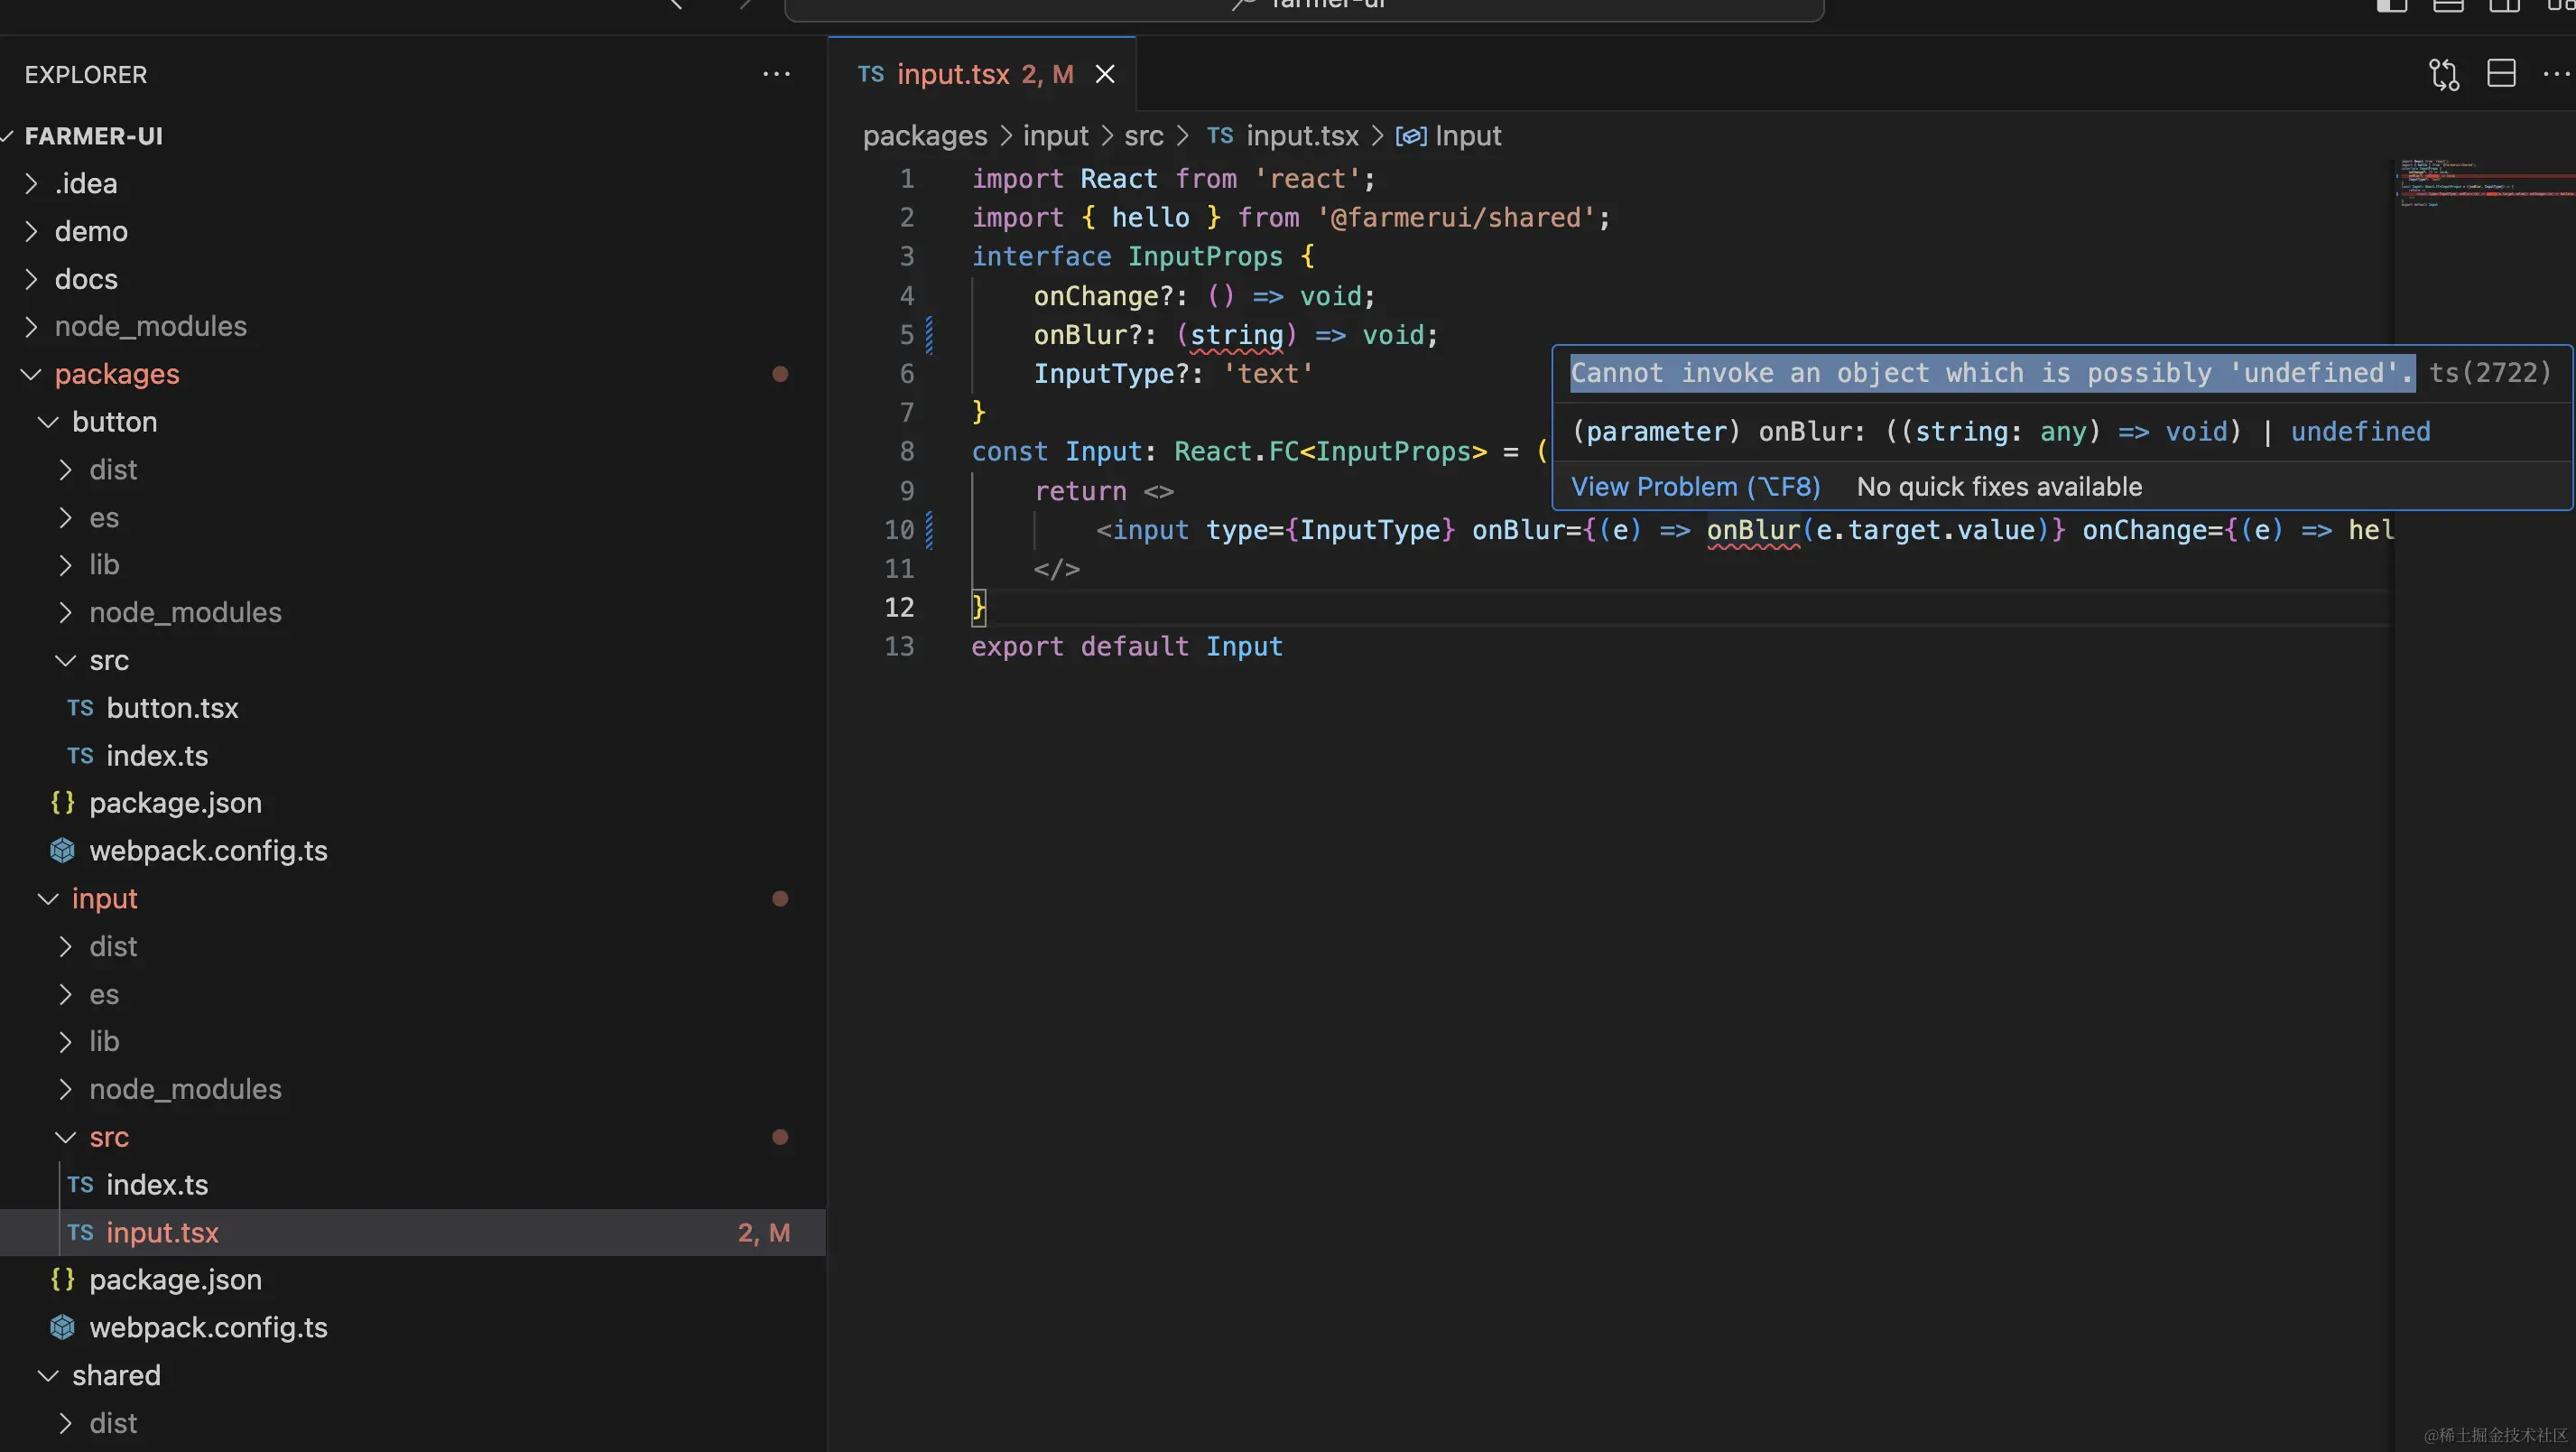The height and width of the screenshot is (1452, 2576).
Task: Click underlined onBlur call on line 10
Action: [x=1753, y=530]
